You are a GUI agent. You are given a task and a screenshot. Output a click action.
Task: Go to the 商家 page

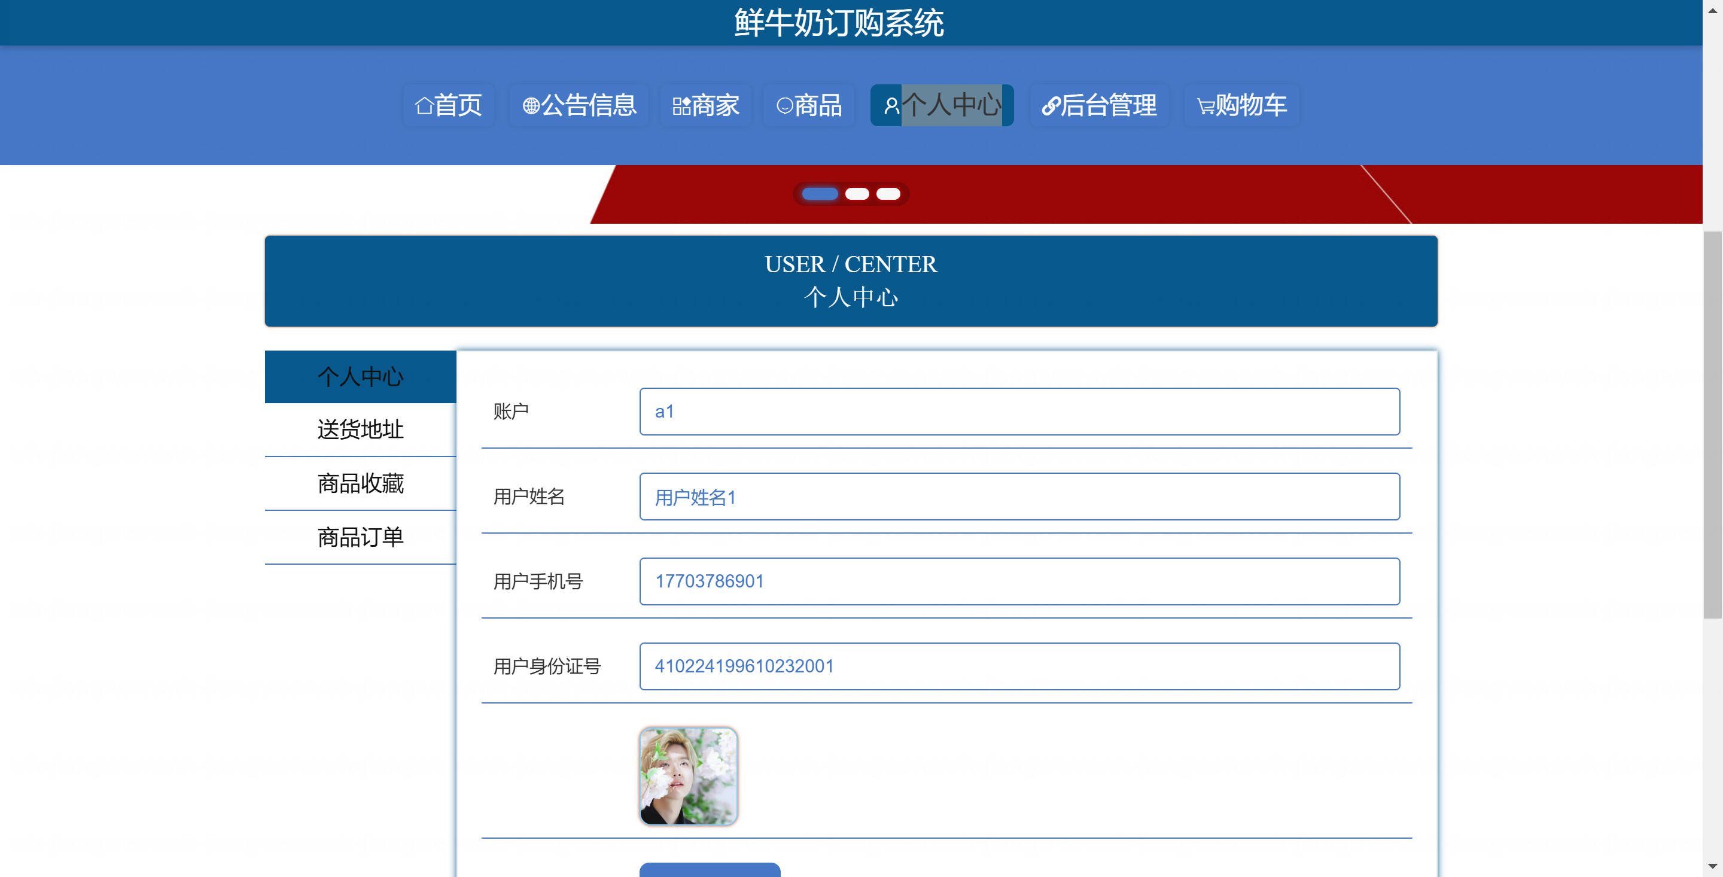coord(706,105)
